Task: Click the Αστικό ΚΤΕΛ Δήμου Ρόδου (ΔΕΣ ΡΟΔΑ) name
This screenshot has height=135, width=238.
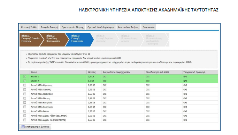Action: pos(49,116)
